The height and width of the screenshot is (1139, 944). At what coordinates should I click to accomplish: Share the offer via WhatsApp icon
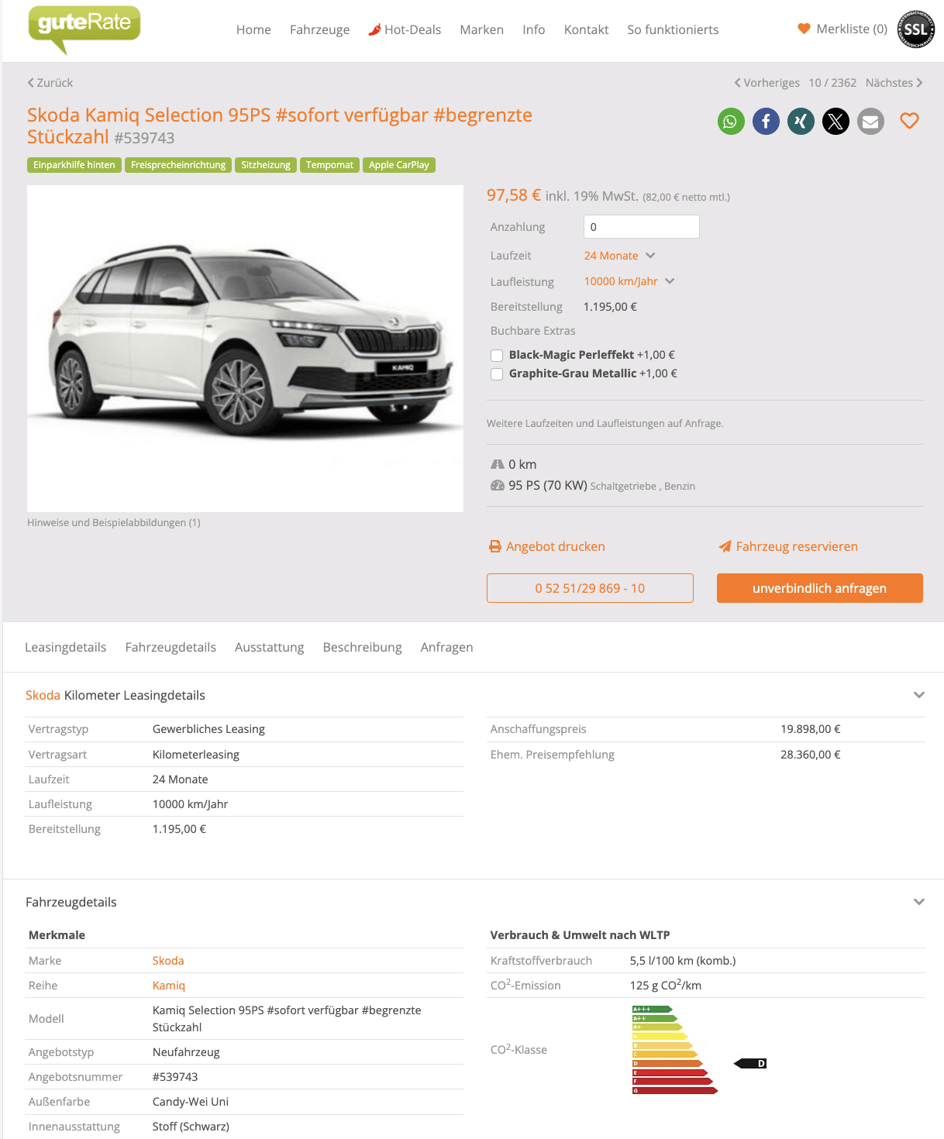click(731, 122)
